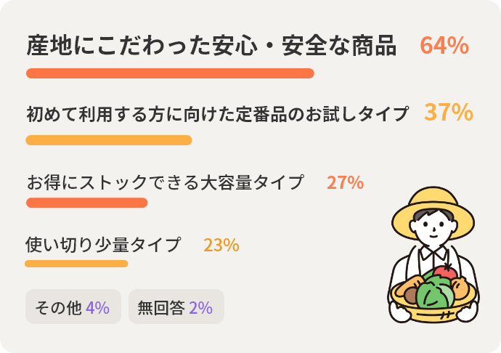Click the farmer's smiling face
This screenshot has height=353, width=501.
point(433,229)
